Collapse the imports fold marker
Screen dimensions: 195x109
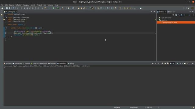pyautogui.click(x=7, y=18)
